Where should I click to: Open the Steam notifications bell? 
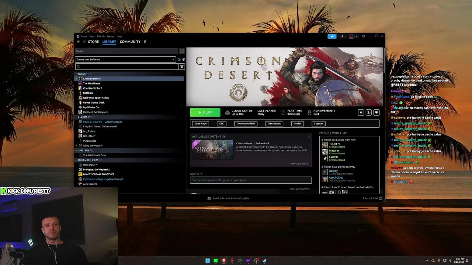coord(342,36)
